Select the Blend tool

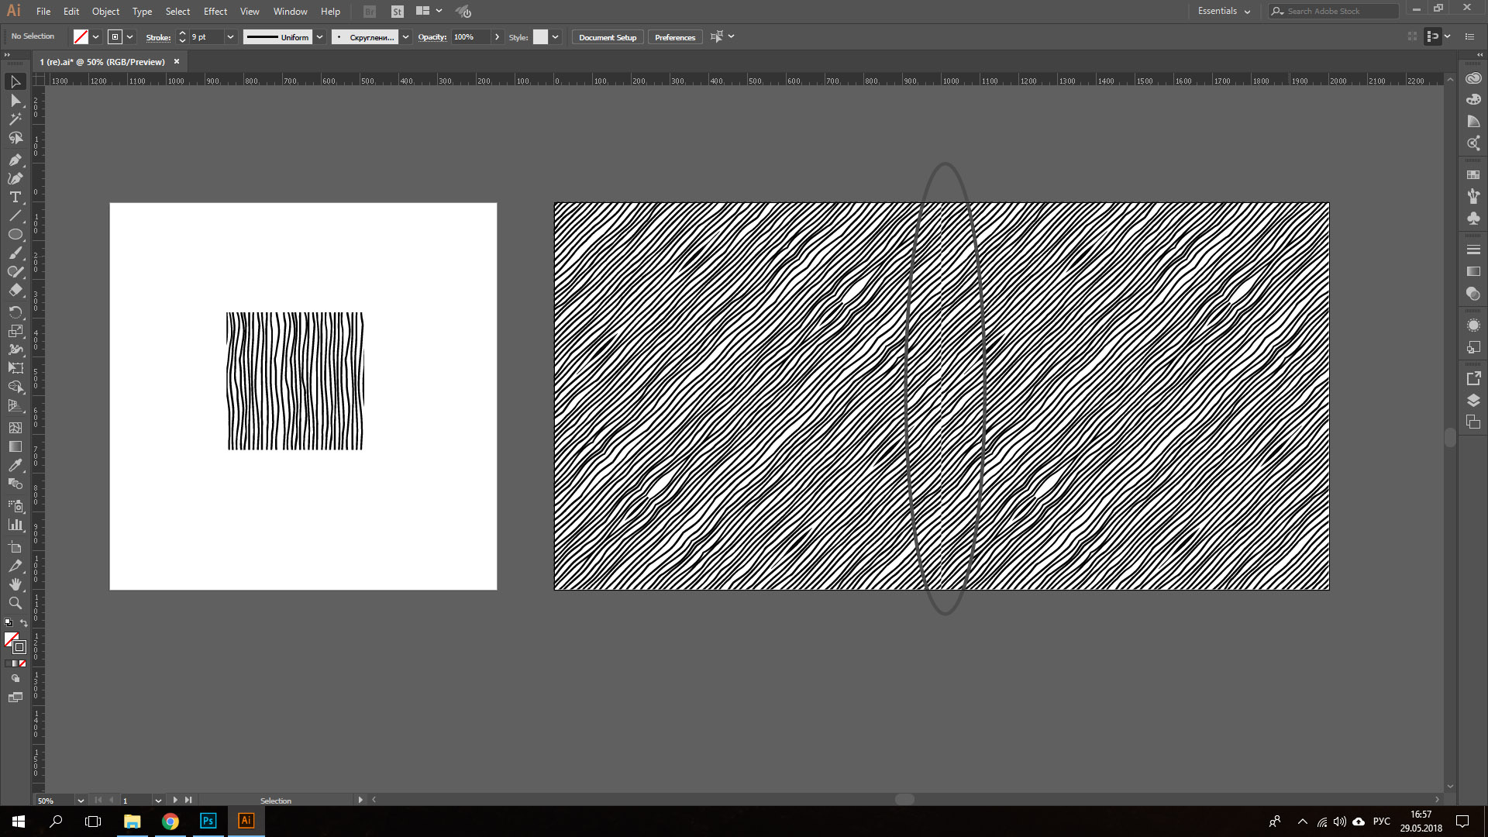pos(15,484)
